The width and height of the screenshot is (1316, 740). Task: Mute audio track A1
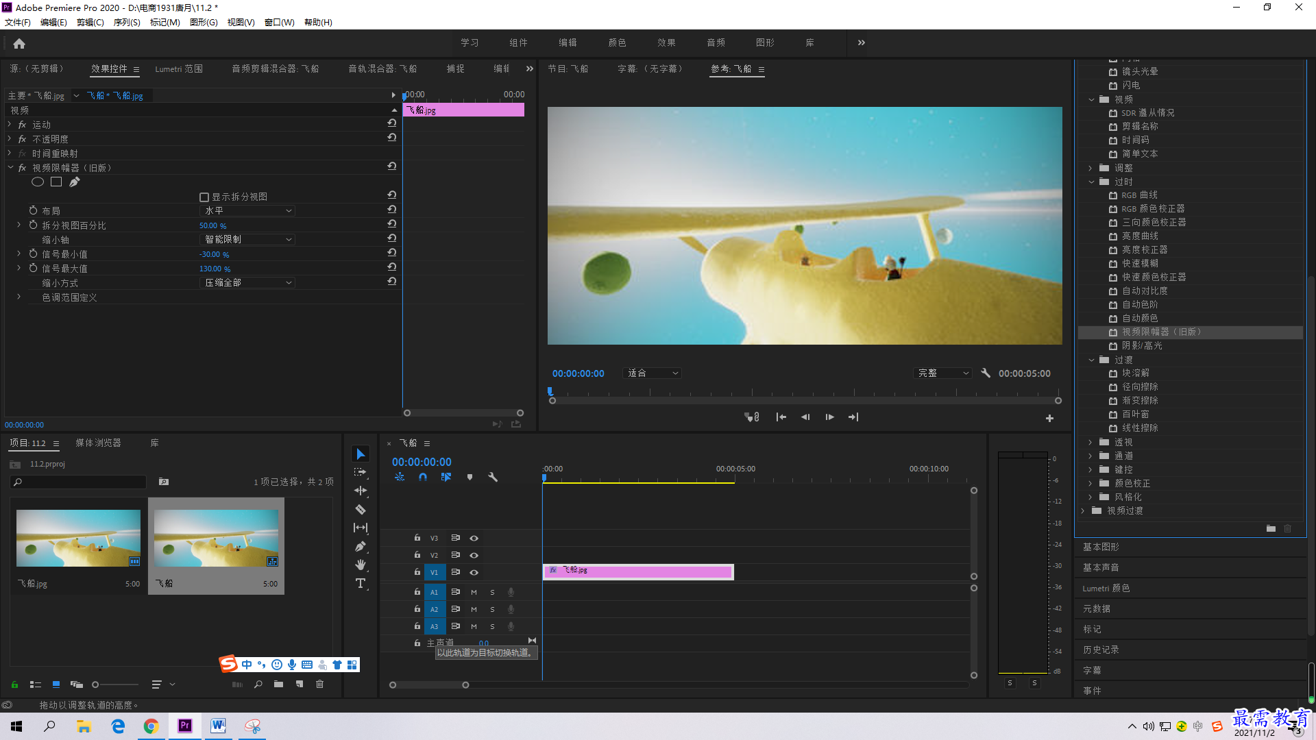point(474,592)
